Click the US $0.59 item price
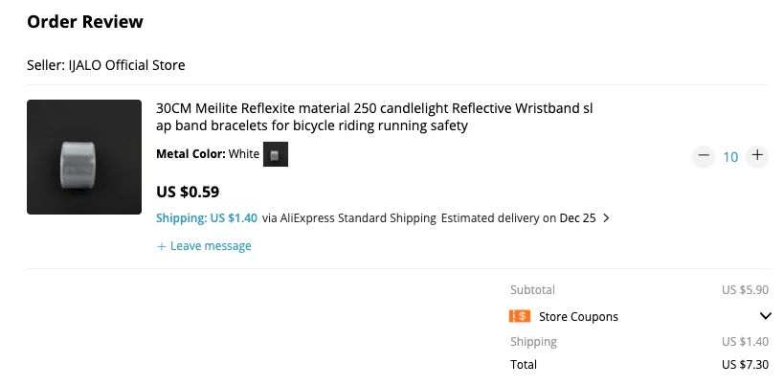This screenshot has height=386, width=784. click(188, 192)
